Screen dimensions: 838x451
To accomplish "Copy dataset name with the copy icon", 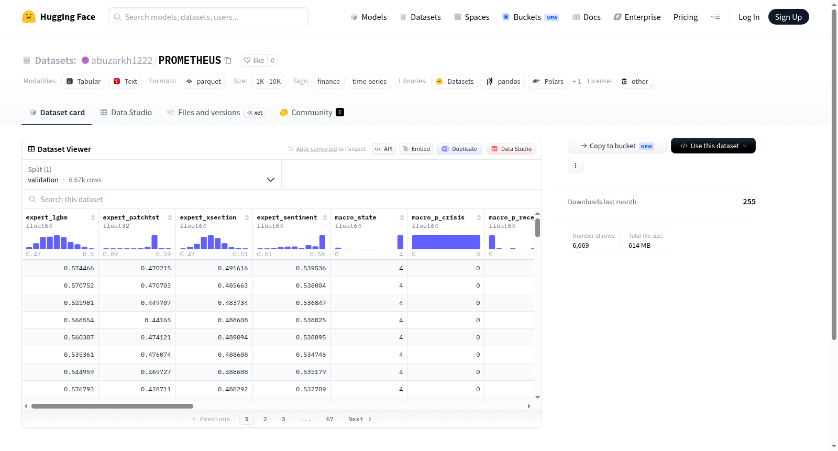I will pyautogui.click(x=228, y=60).
